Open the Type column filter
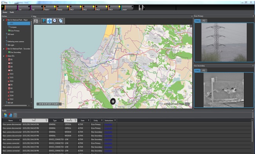This screenshot has height=154, width=255. click(x=62, y=120)
